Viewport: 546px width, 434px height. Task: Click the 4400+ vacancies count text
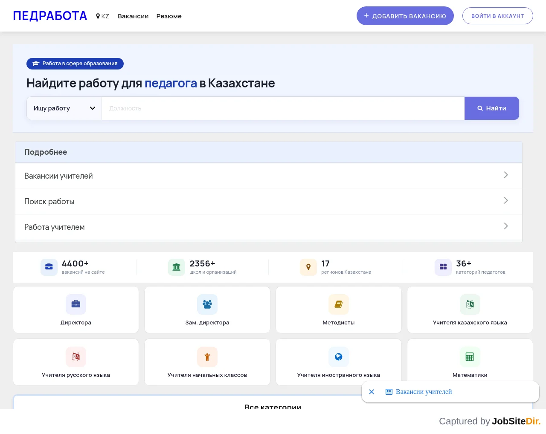tap(75, 263)
